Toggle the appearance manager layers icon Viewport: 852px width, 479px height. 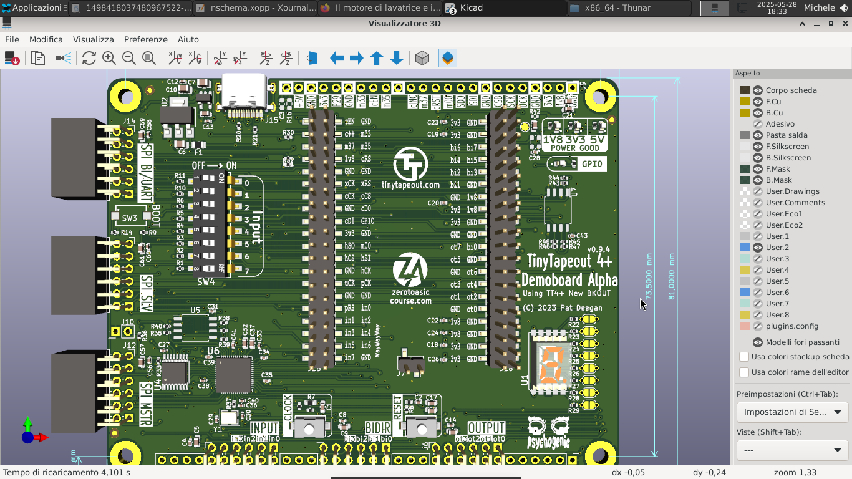tap(447, 58)
